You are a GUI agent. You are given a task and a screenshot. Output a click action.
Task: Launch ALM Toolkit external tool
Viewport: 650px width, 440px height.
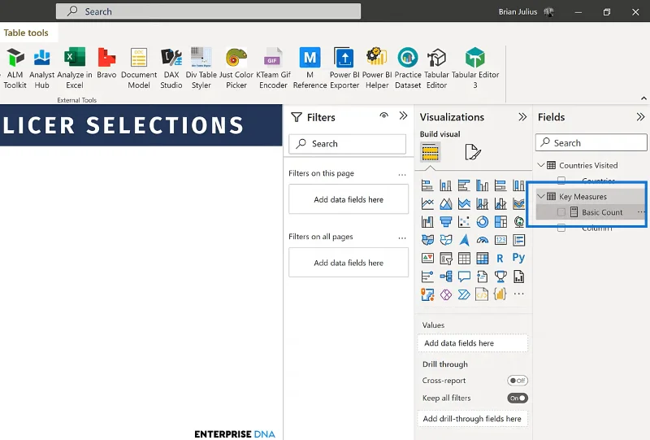click(x=15, y=68)
